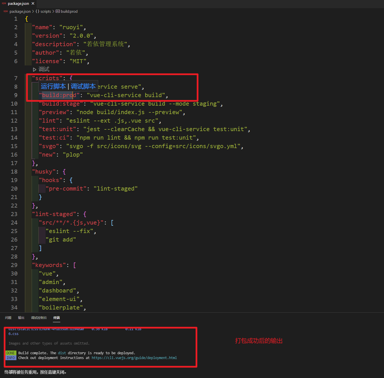The width and height of the screenshot is (384, 378).
Task: Click the "test:unit" key on line 13
Action: (x=57, y=129)
